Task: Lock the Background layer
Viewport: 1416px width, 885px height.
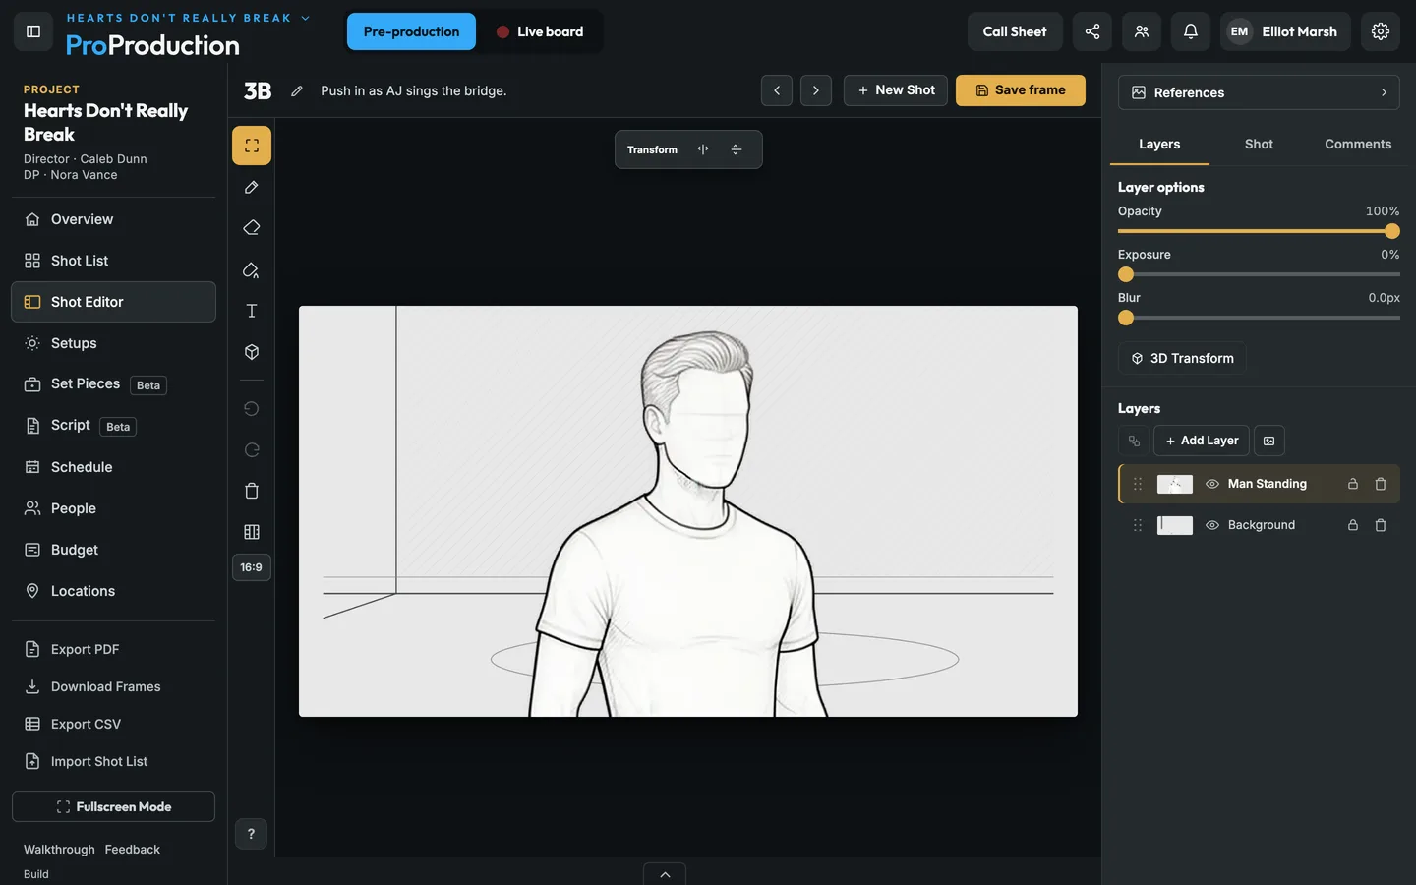Action: click(1353, 525)
